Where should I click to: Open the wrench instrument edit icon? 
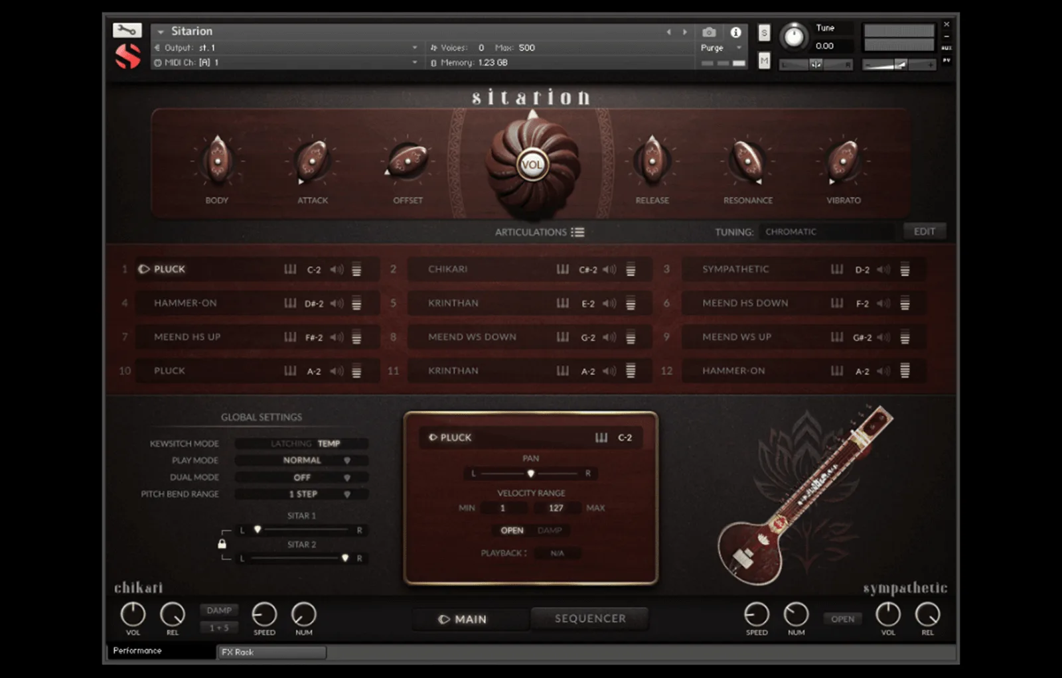127,31
